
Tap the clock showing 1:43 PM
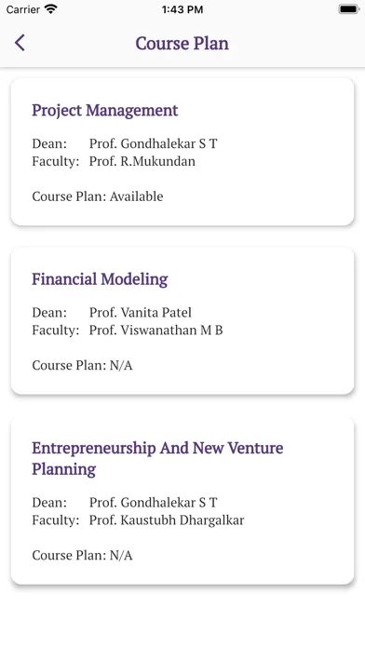tap(182, 9)
